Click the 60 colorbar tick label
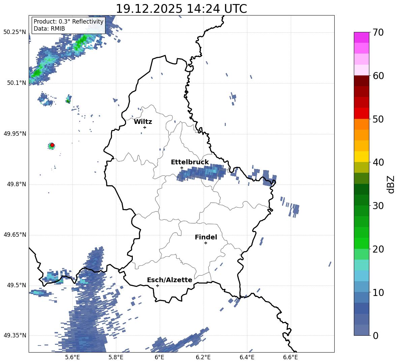The width and height of the screenshot is (399, 364). point(378,76)
